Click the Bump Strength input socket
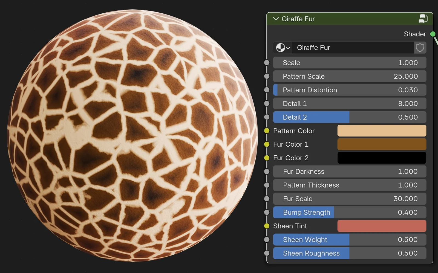Screen dimensions: 438x273 (267, 212)
